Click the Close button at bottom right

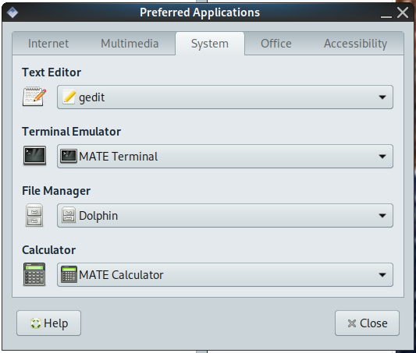(x=367, y=323)
